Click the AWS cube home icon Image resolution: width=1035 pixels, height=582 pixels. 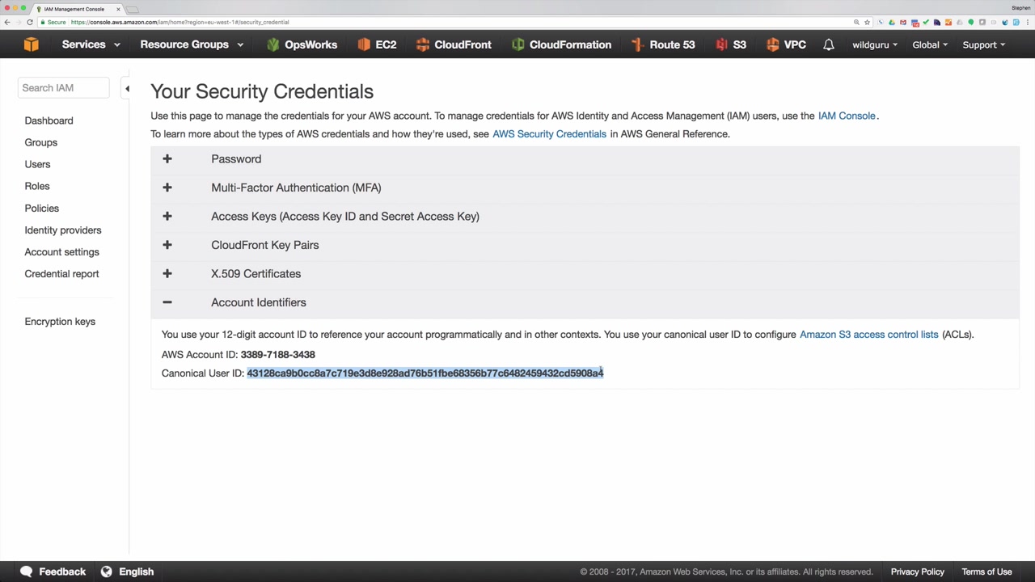(x=31, y=44)
